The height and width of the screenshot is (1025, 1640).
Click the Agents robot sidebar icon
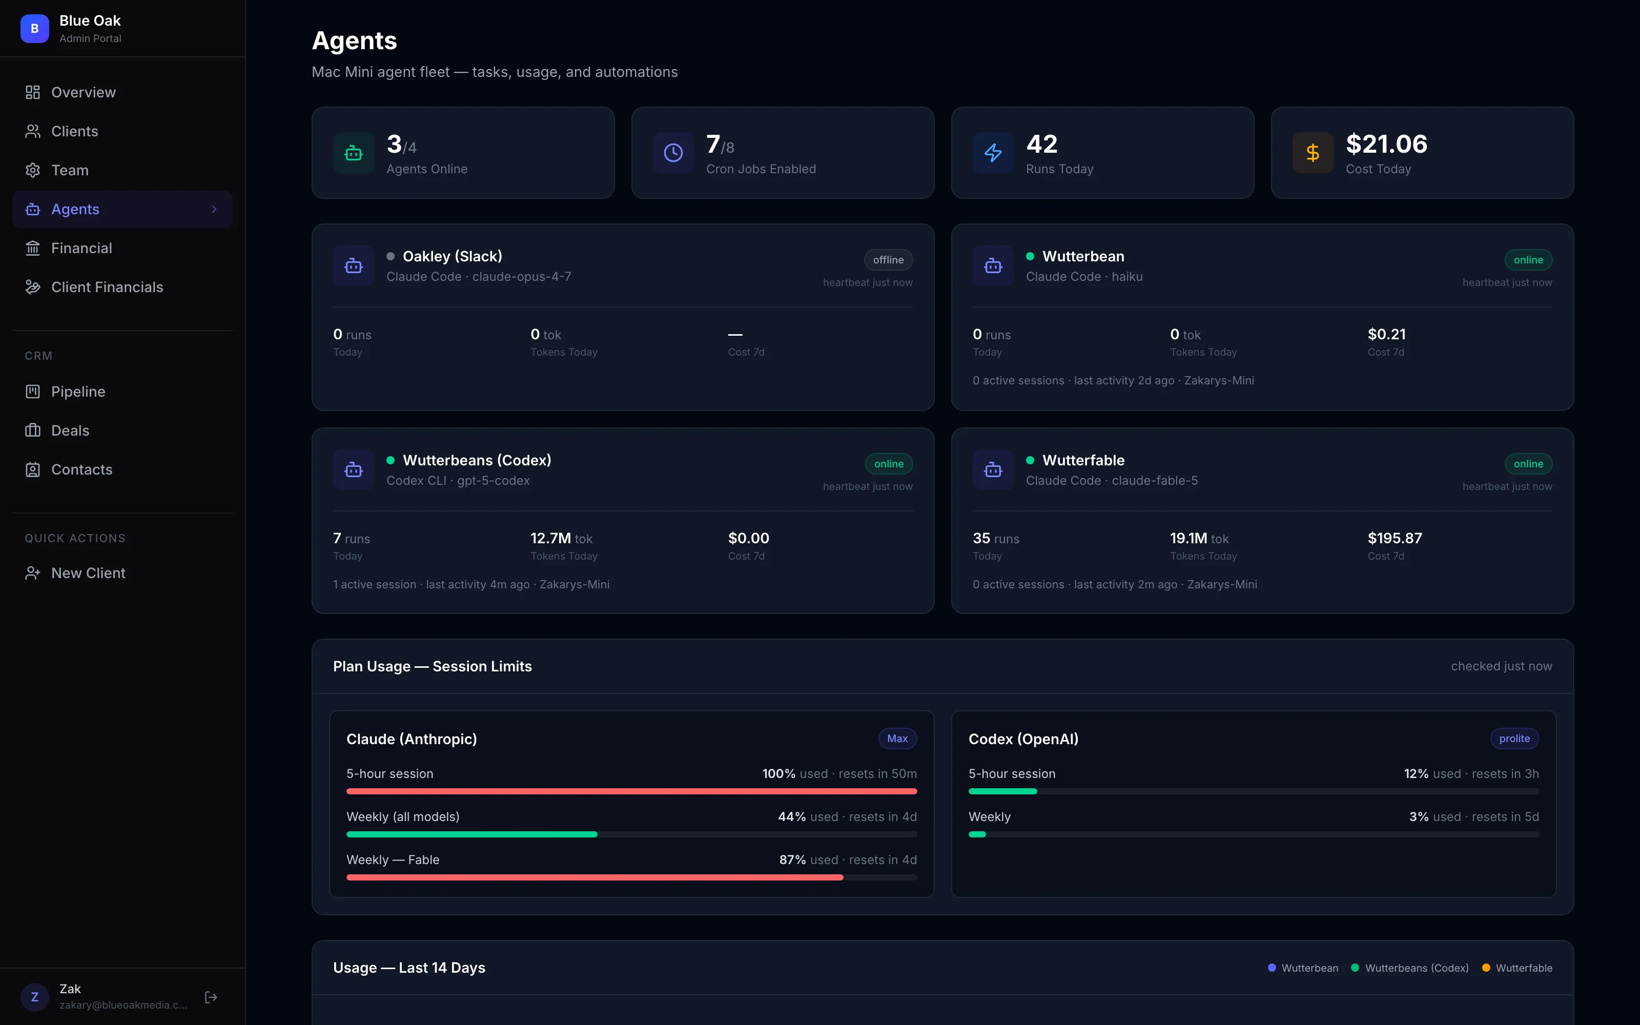32,210
